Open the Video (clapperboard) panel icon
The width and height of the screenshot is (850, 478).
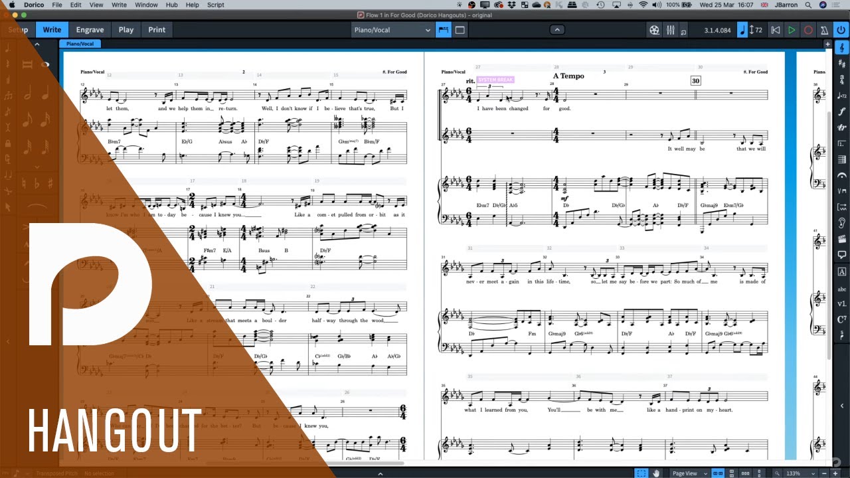tap(842, 239)
